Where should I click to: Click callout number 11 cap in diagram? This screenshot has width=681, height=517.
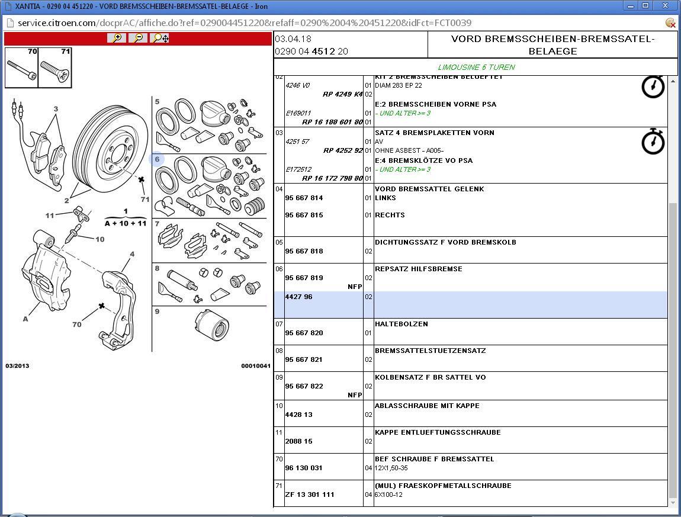click(50, 216)
